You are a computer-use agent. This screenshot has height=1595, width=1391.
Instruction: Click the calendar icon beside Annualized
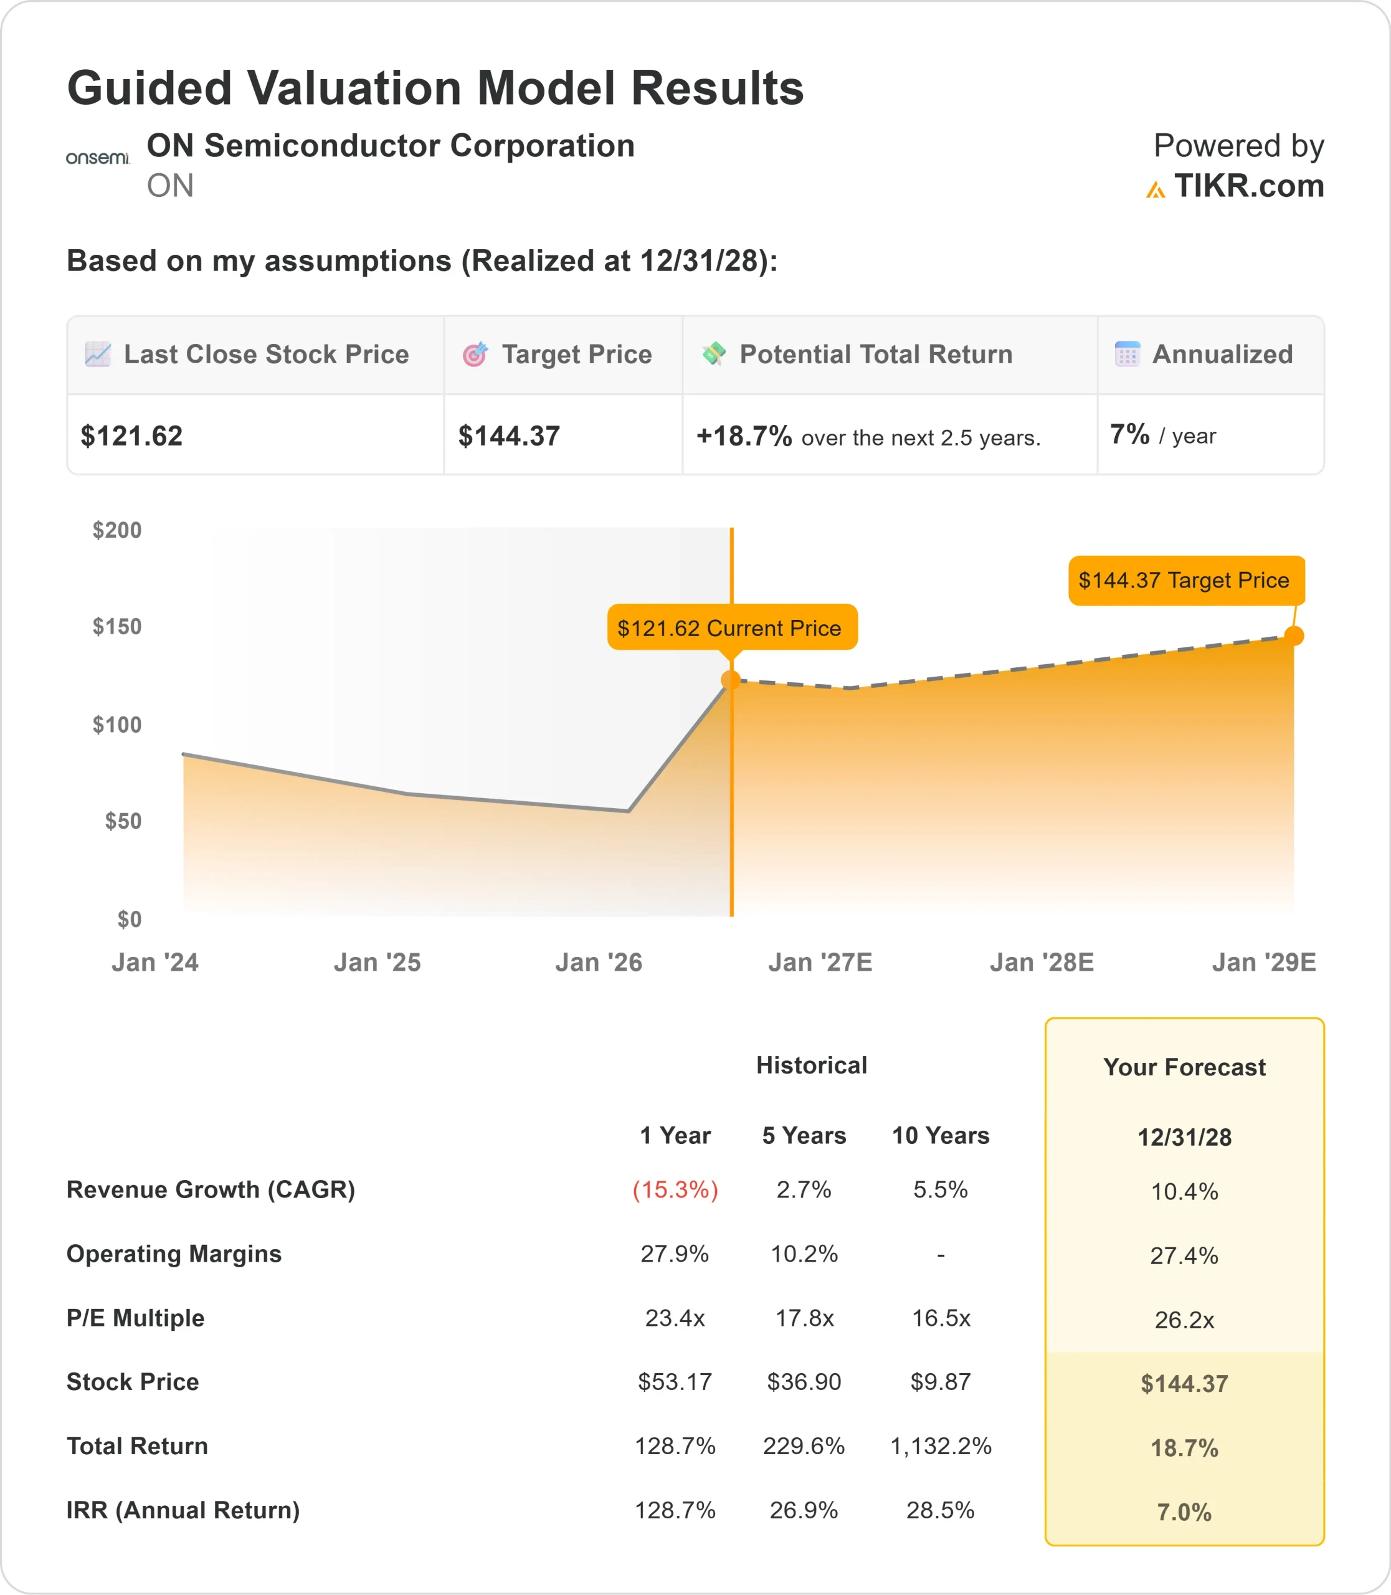point(1127,354)
